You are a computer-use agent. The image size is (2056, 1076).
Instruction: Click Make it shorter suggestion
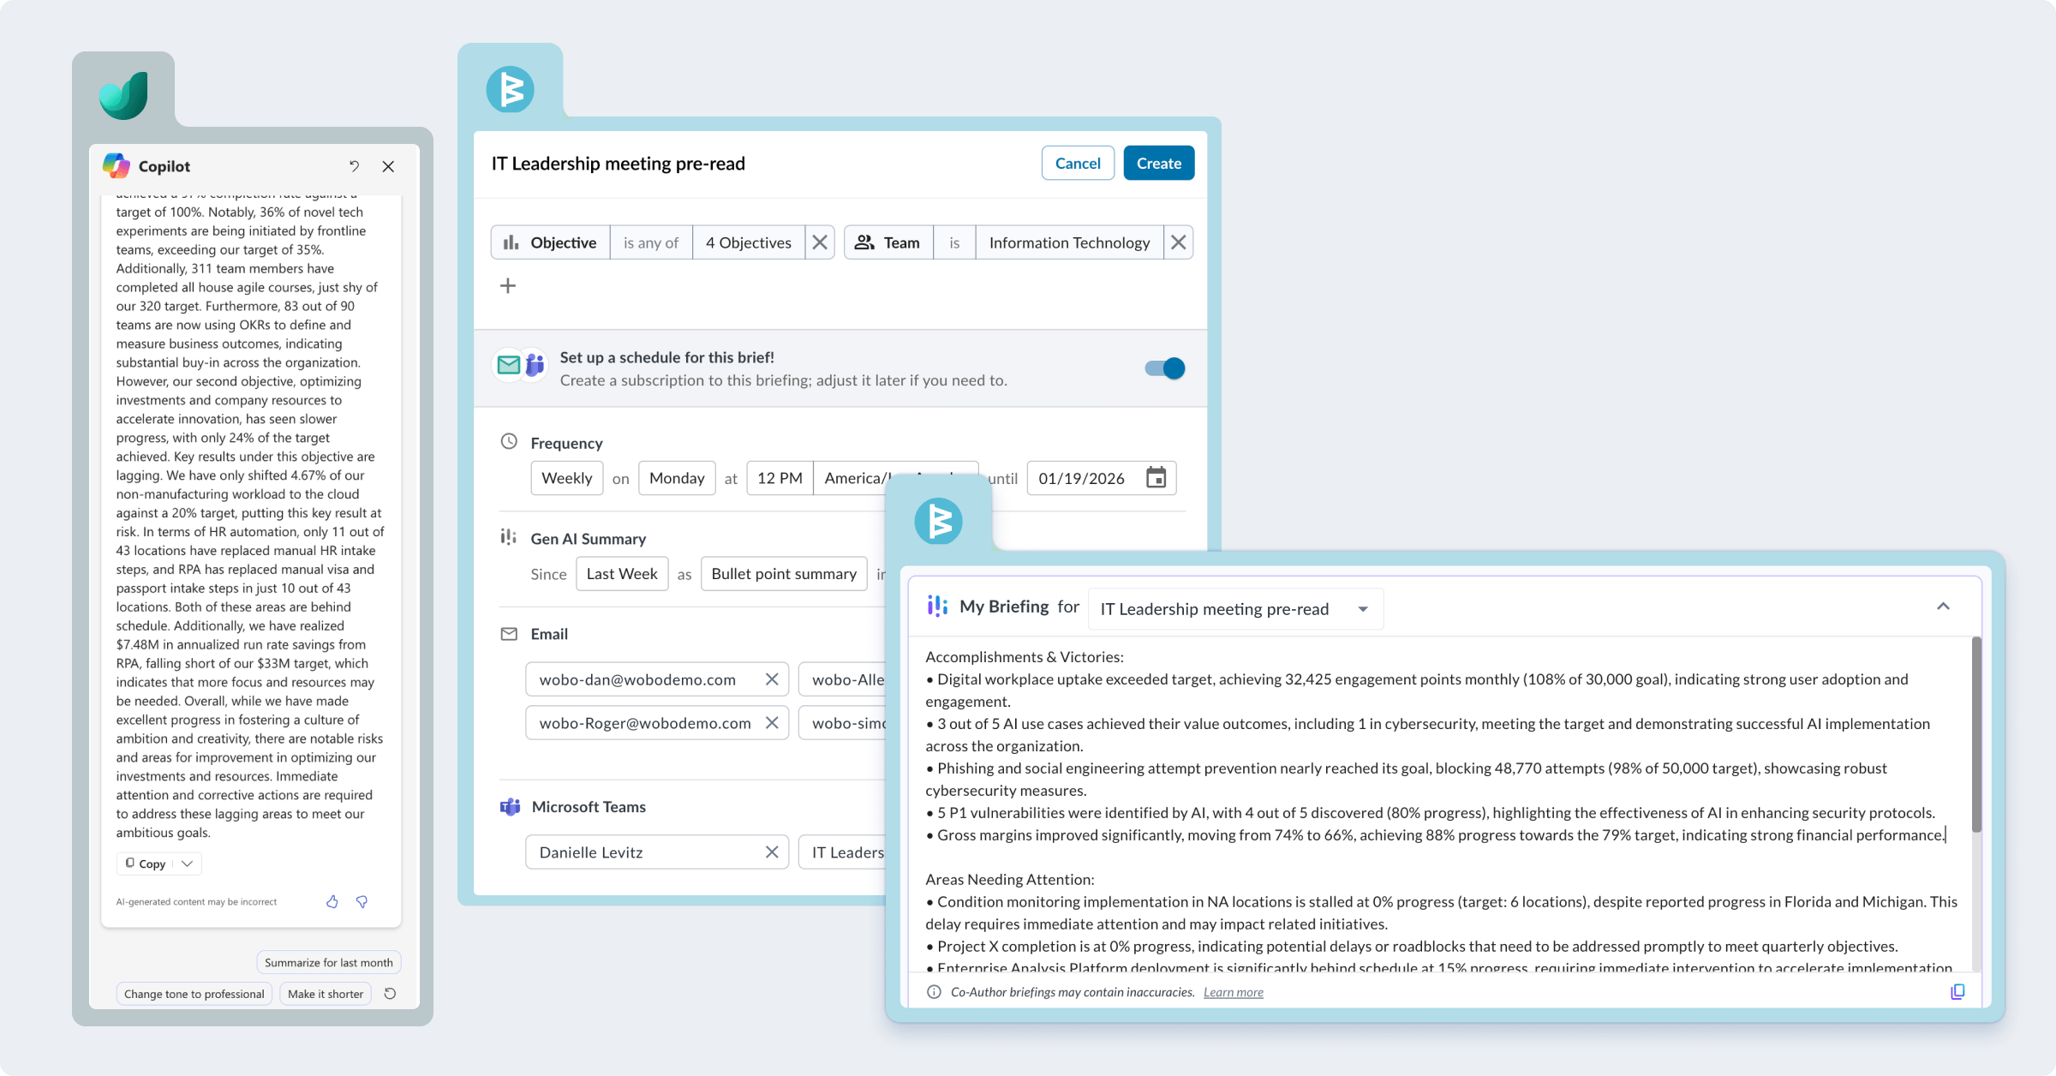point(326,994)
